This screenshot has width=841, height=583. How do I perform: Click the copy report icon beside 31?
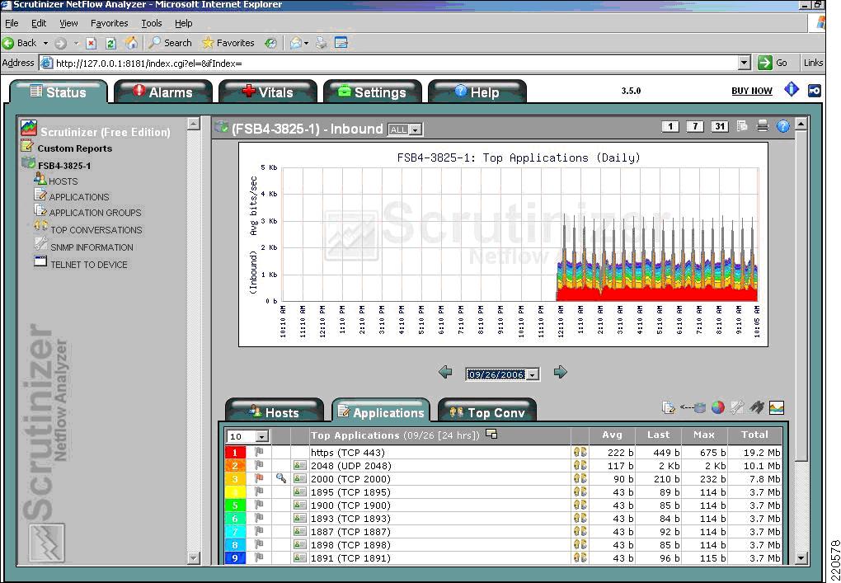(x=742, y=126)
